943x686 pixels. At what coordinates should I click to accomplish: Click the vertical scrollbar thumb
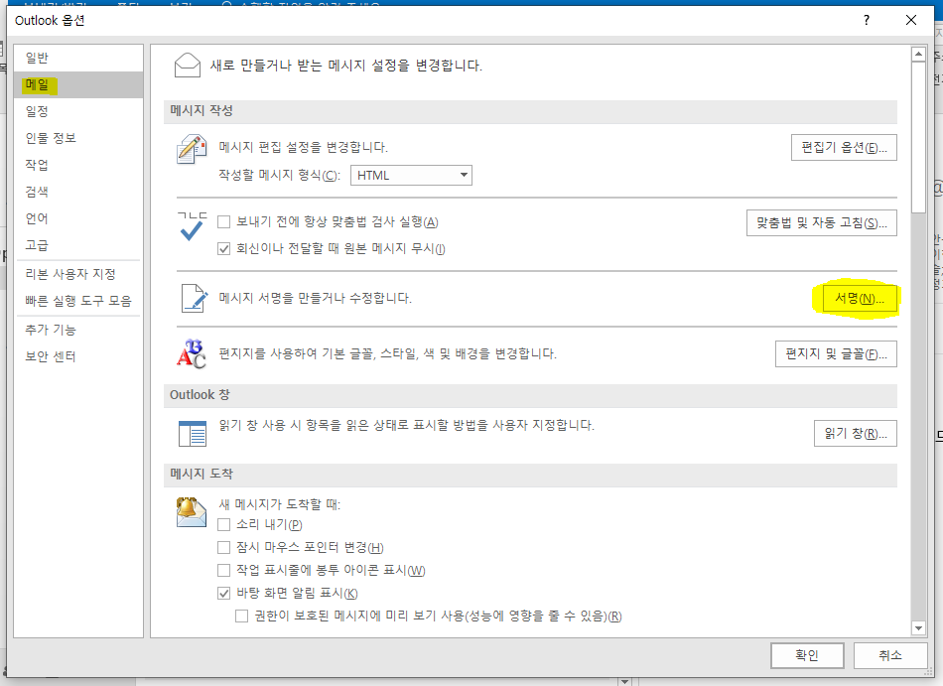coord(918,137)
